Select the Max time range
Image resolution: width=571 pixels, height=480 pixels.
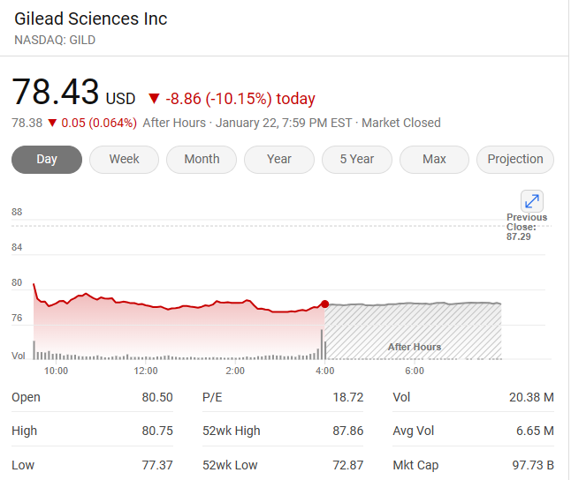[434, 160]
